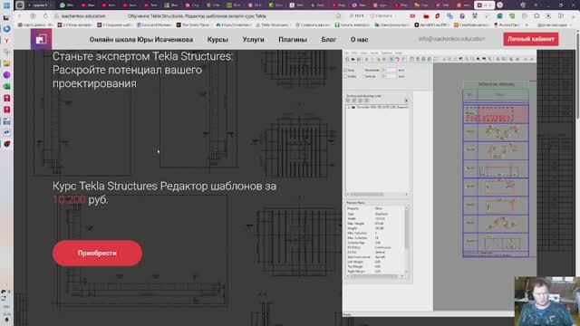
Task: Click the webcam video thumbnail
Action: click(547, 302)
